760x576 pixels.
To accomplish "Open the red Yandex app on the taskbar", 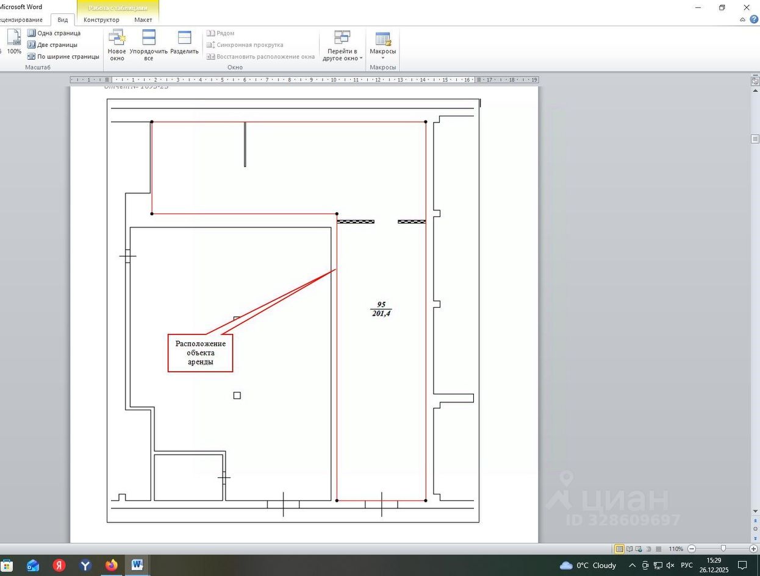I will 59,565.
